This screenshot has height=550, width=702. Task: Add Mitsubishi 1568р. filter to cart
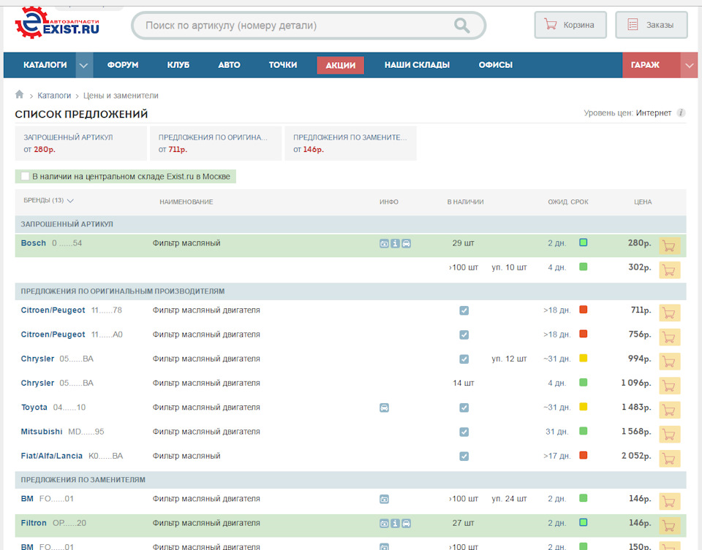(669, 434)
